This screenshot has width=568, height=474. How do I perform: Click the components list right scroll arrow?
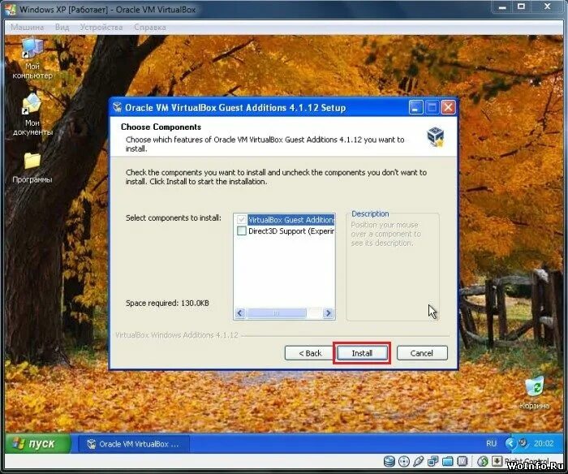coord(328,312)
